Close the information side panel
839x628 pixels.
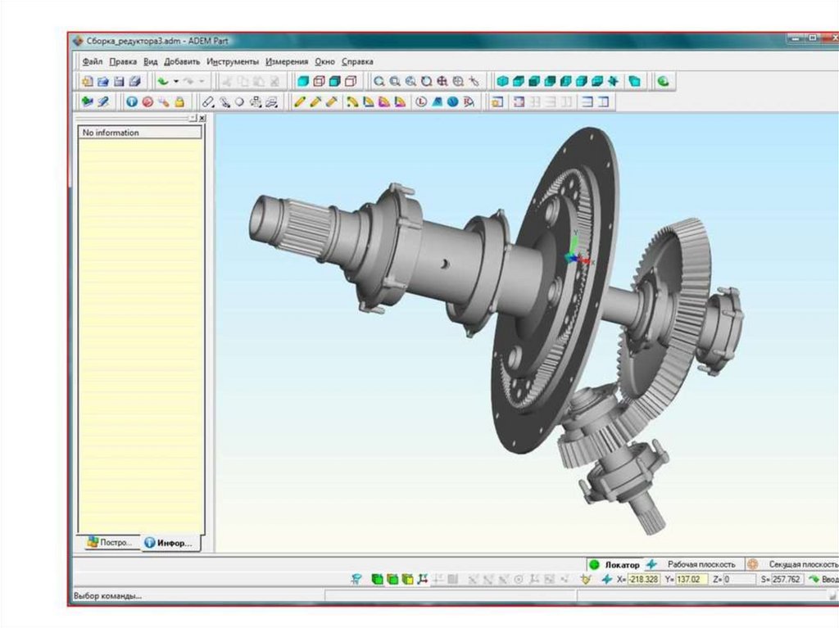coord(202,119)
